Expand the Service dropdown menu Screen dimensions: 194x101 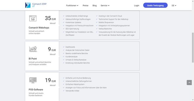pyautogui.click(x=105, y=6)
